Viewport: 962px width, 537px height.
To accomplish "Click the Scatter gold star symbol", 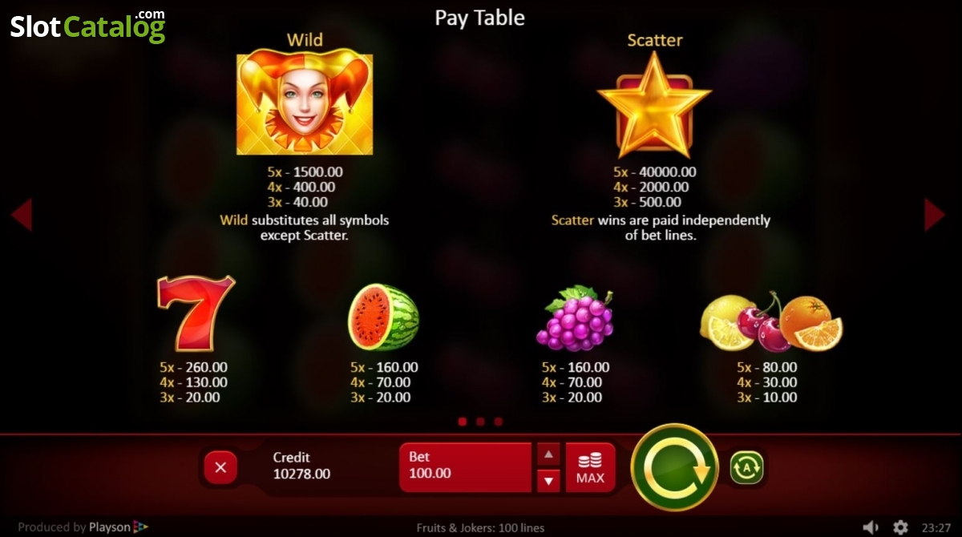I will coord(654,105).
